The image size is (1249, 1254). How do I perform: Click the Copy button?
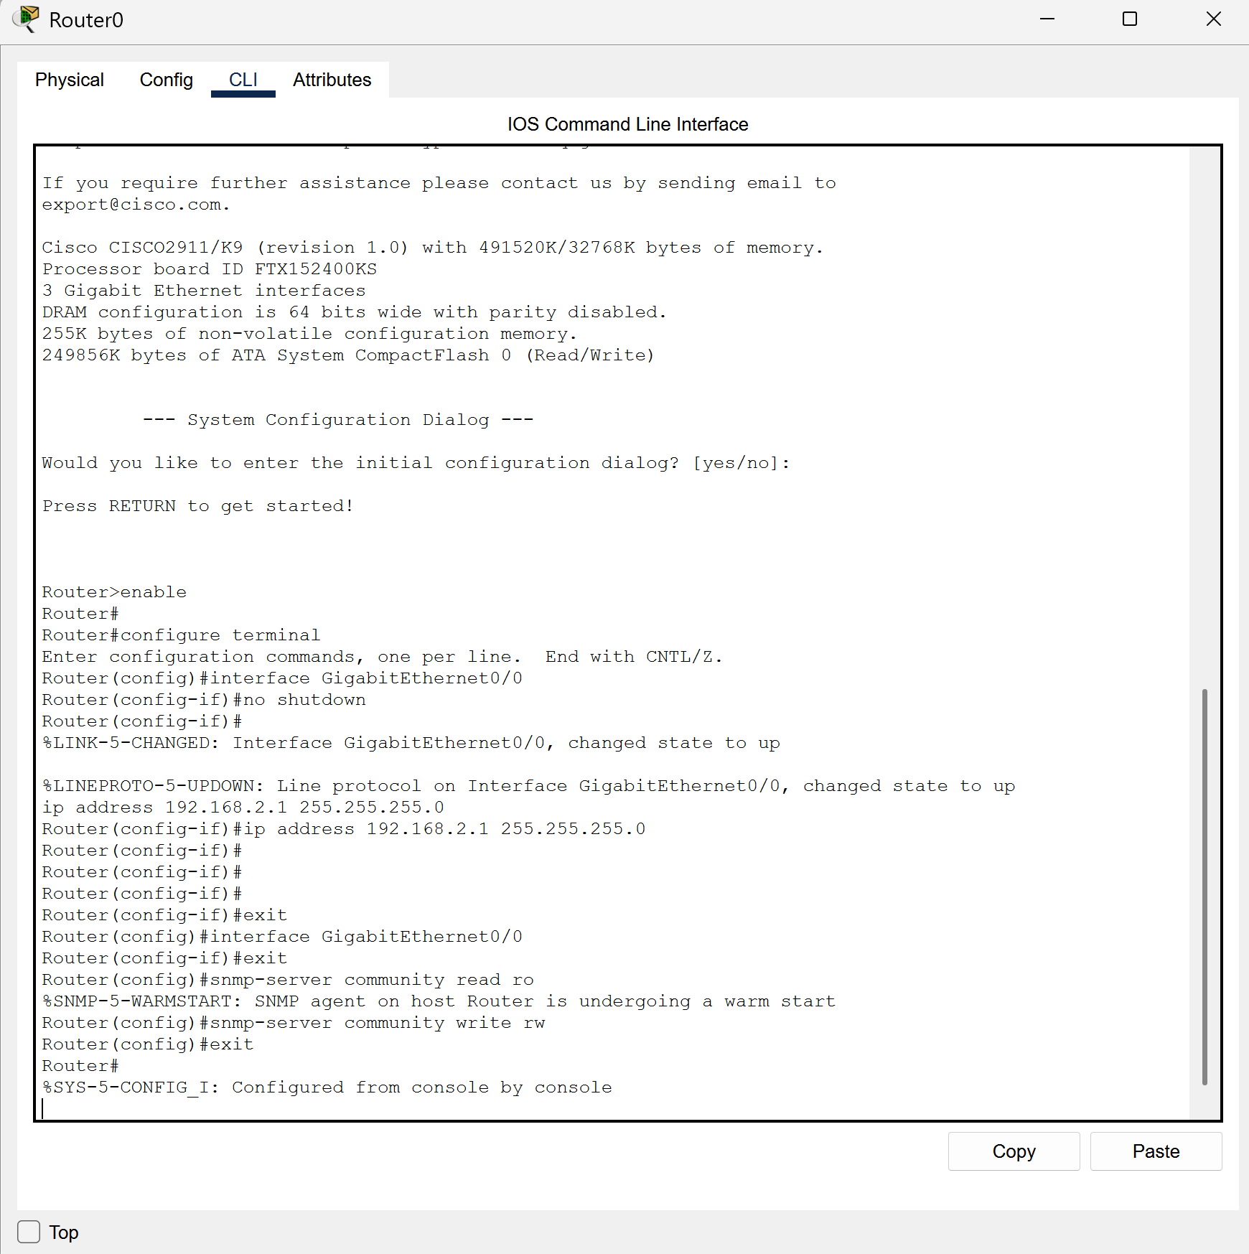[x=1014, y=1151]
